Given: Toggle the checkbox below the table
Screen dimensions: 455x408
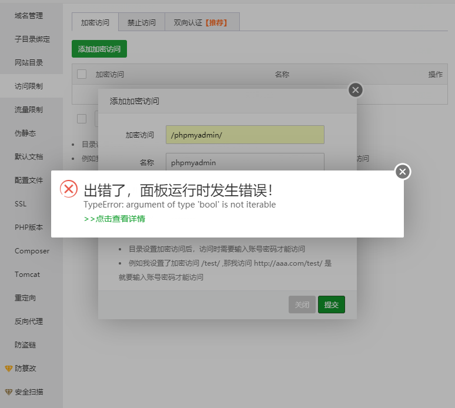Looking at the screenshot, I should click(x=82, y=118).
